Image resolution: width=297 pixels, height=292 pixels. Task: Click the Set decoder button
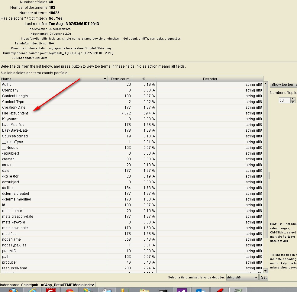pos(263,278)
